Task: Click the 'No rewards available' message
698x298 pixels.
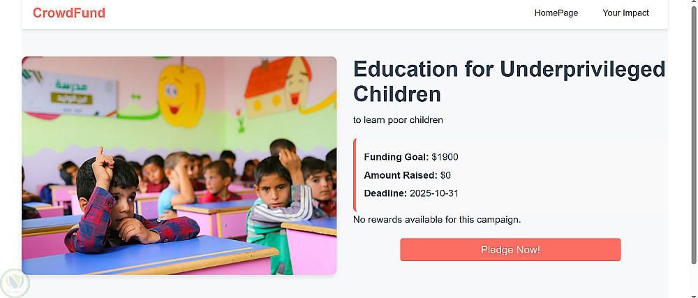Action: (x=437, y=220)
